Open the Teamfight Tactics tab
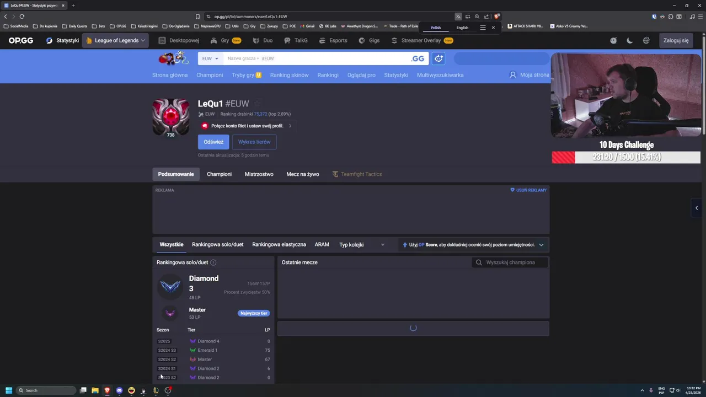706x397 pixels. pyautogui.click(x=357, y=174)
